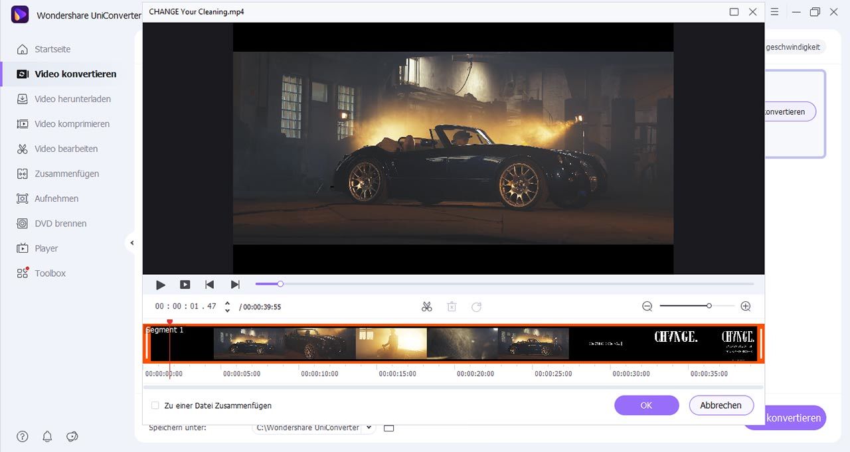Enable Zu einer Datei Zusammenfügen checkbox
Image resolution: width=850 pixels, height=452 pixels.
tap(155, 406)
